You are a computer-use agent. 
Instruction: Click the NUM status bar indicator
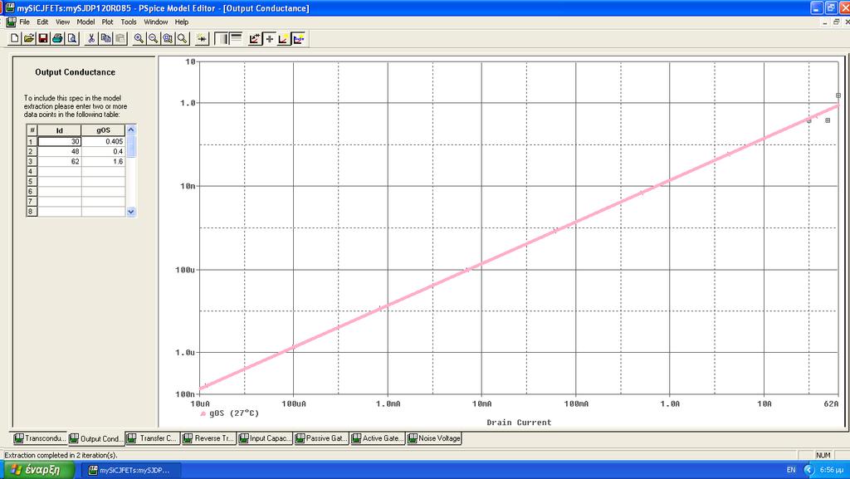coord(823,455)
